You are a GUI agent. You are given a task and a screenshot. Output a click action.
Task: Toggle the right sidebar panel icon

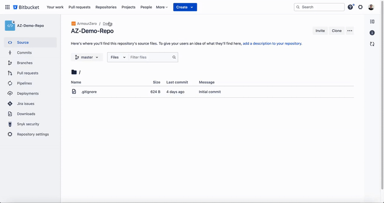click(372, 22)
